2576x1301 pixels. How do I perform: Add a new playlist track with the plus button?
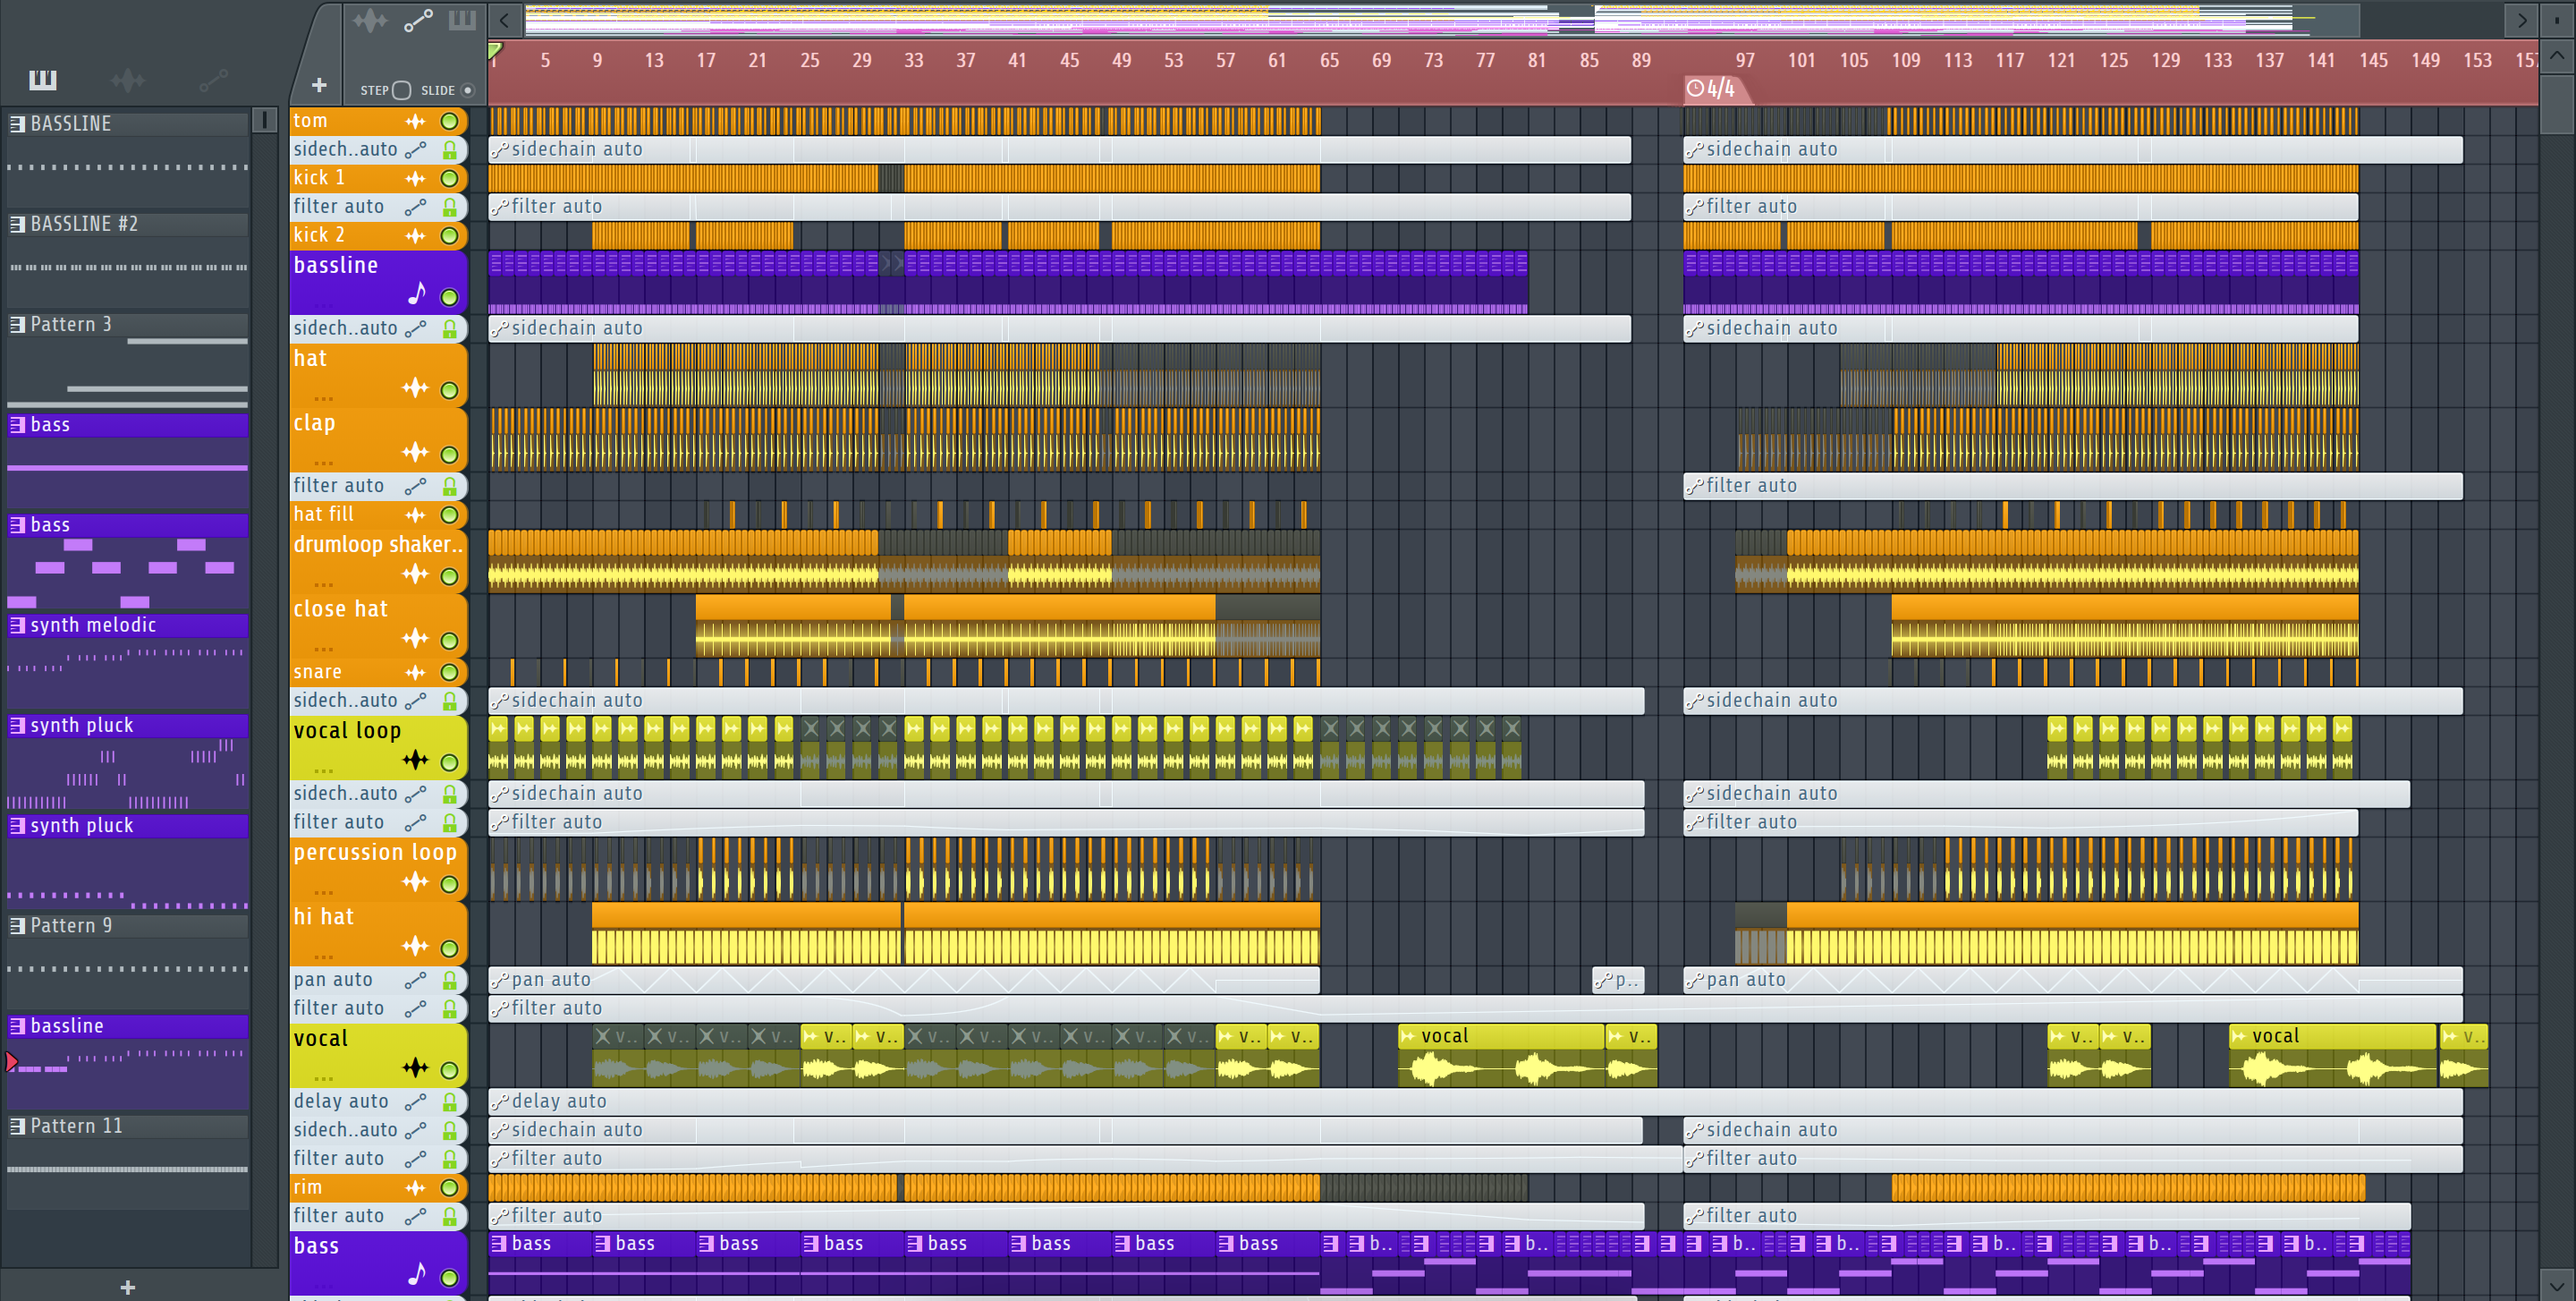point(319,86)
